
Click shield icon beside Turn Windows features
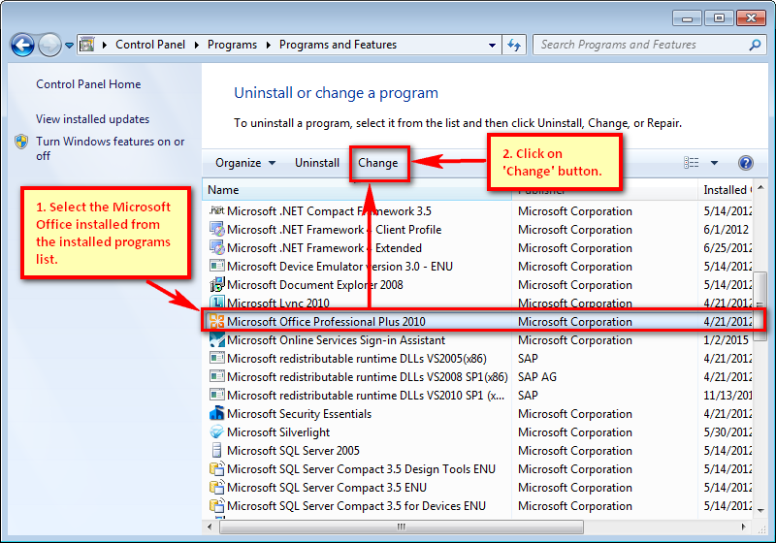coord(21,142)
